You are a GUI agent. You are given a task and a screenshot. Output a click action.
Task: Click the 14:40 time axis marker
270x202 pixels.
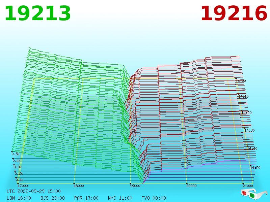pyautogui.click(x=252, y=148)
